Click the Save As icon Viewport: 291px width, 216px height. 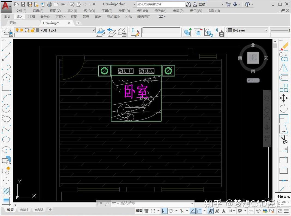click(30, 4)
